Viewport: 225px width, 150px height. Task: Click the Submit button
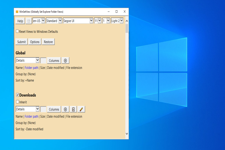pos(21,42)
